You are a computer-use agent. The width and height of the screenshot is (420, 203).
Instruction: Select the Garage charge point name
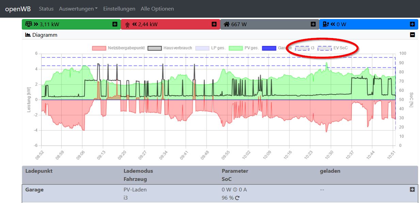tap(34, 189)
